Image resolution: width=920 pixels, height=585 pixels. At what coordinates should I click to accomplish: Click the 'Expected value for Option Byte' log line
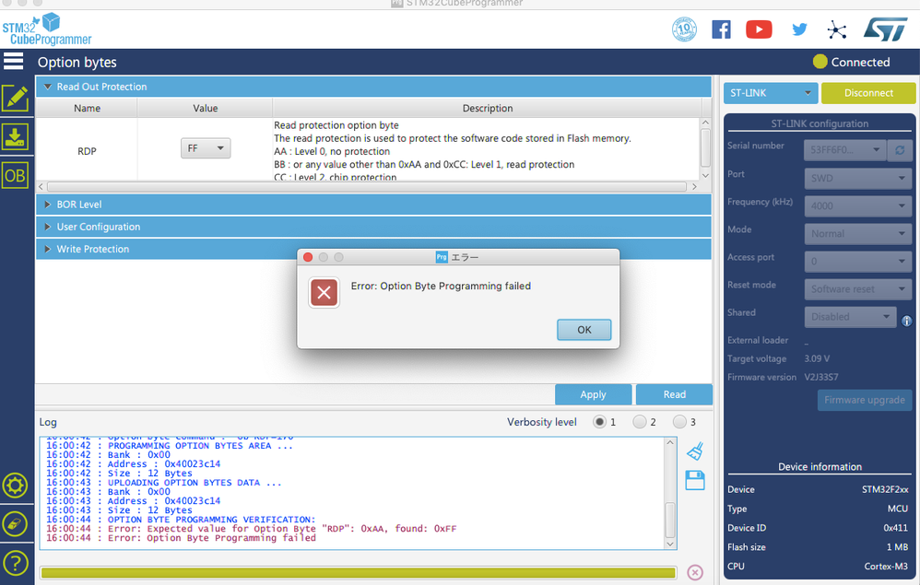point(251,529)
